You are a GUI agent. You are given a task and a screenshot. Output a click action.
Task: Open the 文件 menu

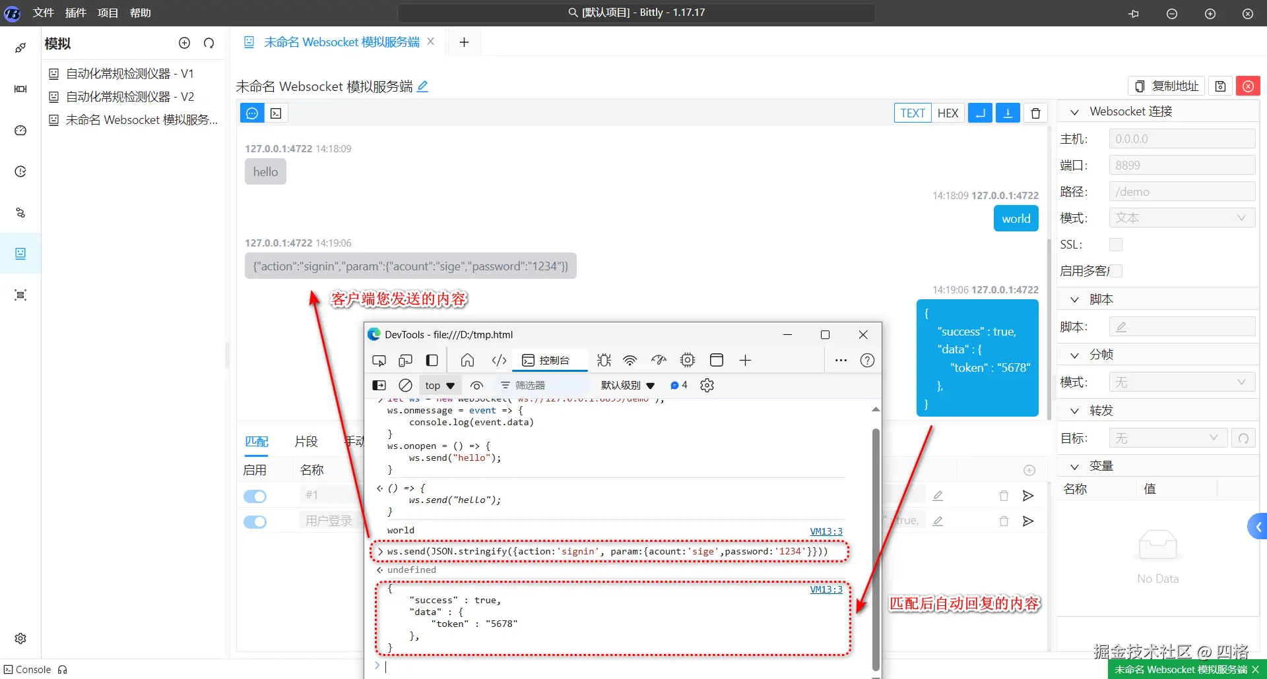44,13
